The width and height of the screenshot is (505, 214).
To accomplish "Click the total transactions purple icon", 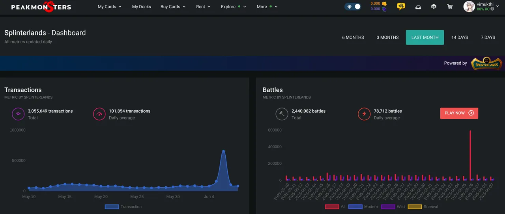I will pyautogui.click(x=18, y=114).
